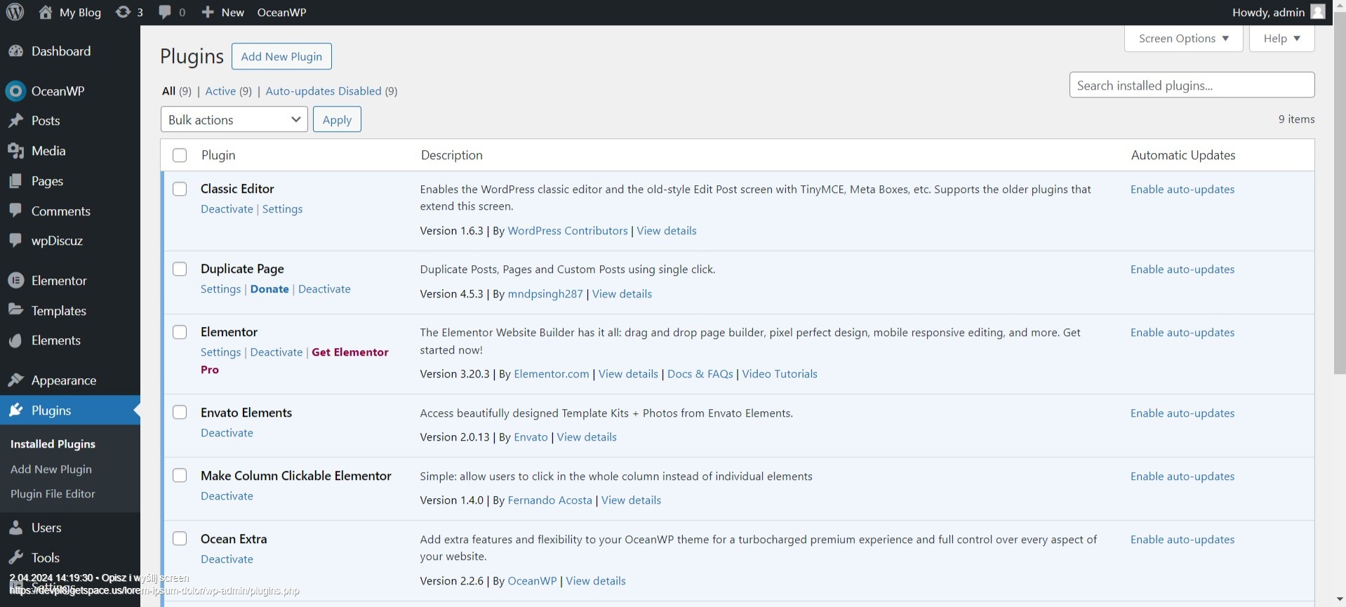Click the Templates folder icon
This screenshot has width=1346, height=607.
[x=15, y=310]
